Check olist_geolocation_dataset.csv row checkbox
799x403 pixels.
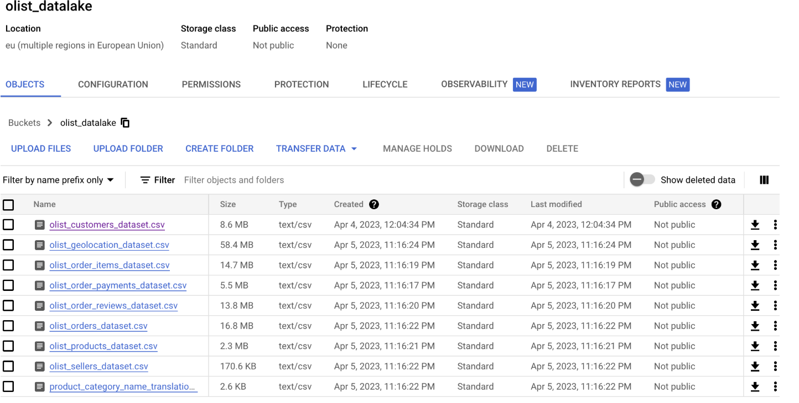pos(8,245)
